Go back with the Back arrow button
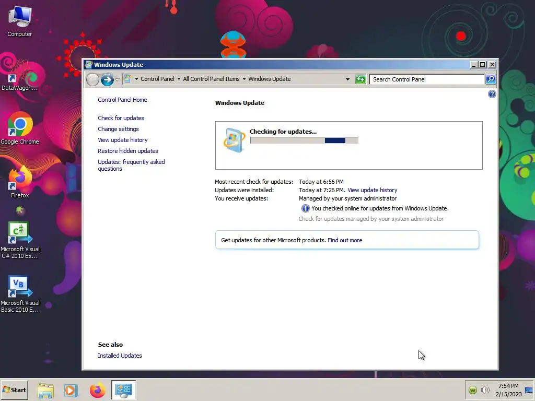The image size is (535, 401). click(x=92, y=79)
